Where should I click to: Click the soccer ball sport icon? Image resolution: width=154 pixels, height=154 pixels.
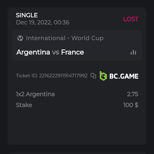pos(20,38)
